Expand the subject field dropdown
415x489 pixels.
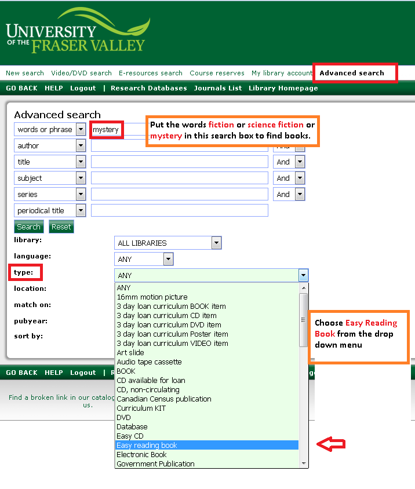[81, 178]
